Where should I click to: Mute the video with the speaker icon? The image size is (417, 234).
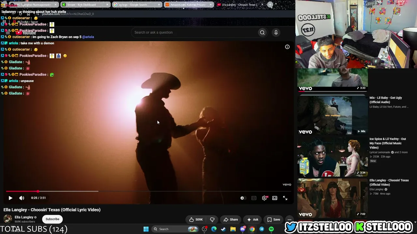22,198
